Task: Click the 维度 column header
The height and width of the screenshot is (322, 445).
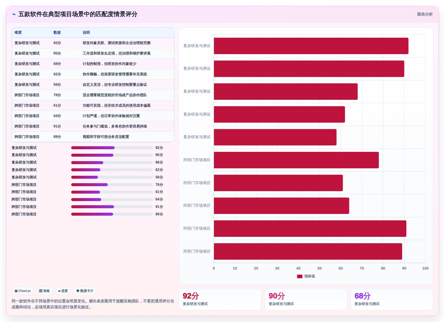Action: [18, 32]
